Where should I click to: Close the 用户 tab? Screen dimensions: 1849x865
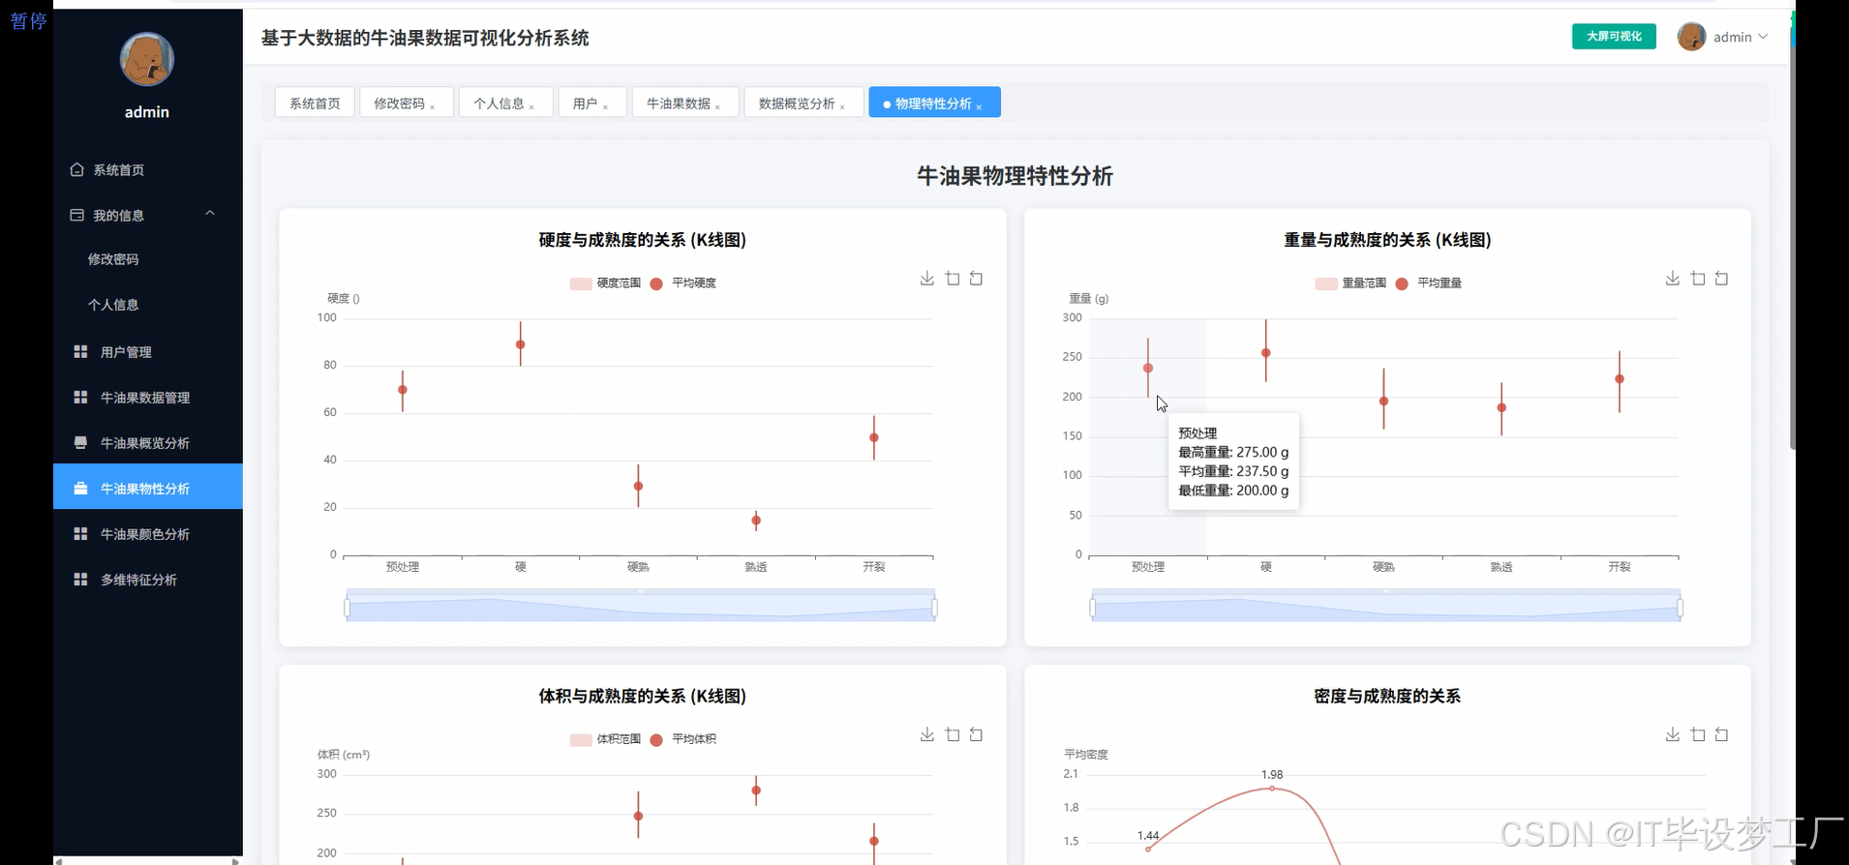(x=606, y=106)
